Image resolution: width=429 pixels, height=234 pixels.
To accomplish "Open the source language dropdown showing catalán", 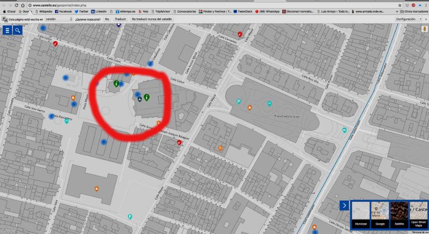I will [58, 19].
